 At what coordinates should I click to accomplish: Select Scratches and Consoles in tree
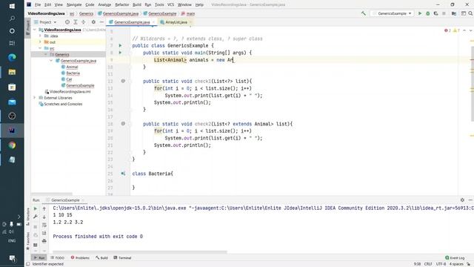coord(63,104)
